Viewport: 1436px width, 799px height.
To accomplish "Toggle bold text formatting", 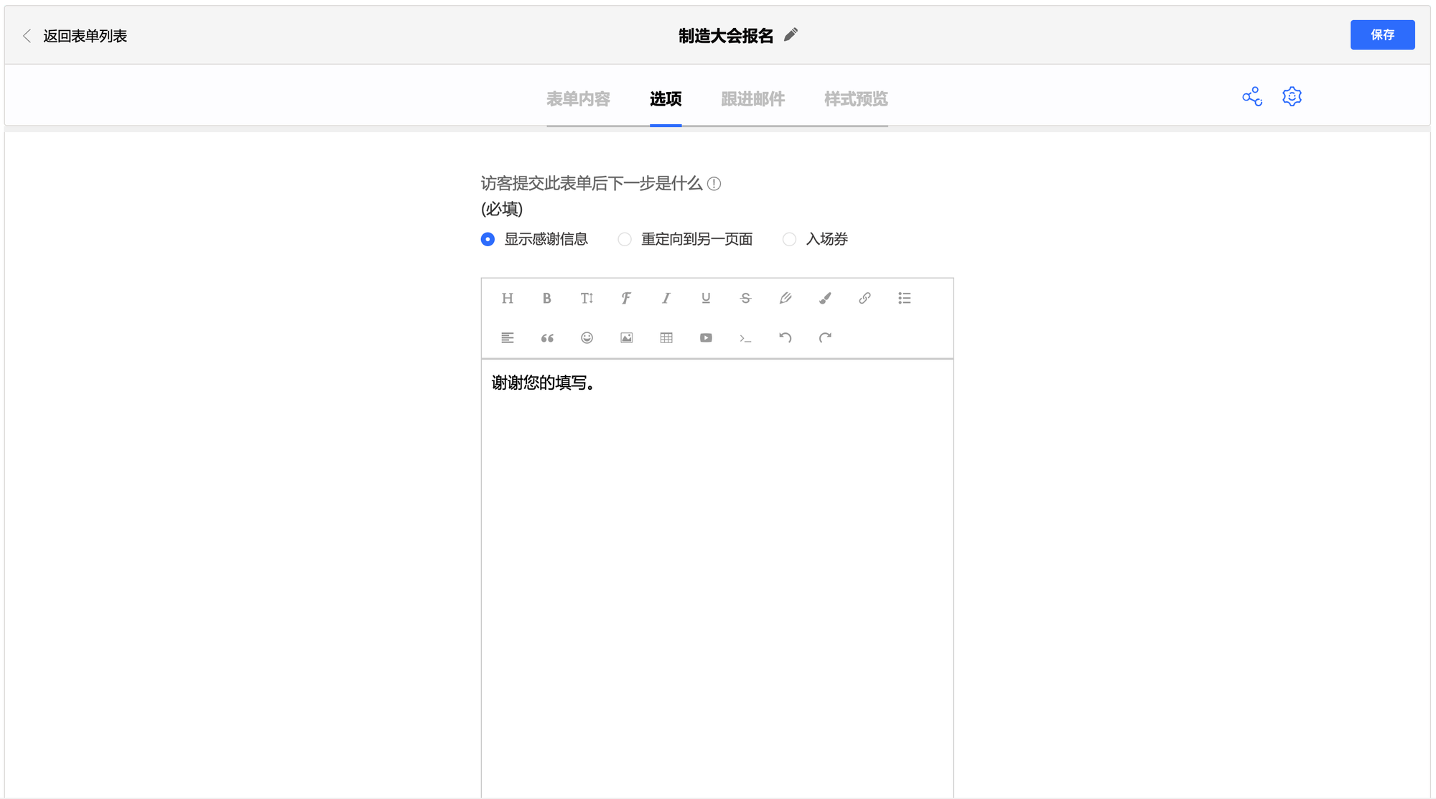I will pyautogui.click(x=546, y=298).
